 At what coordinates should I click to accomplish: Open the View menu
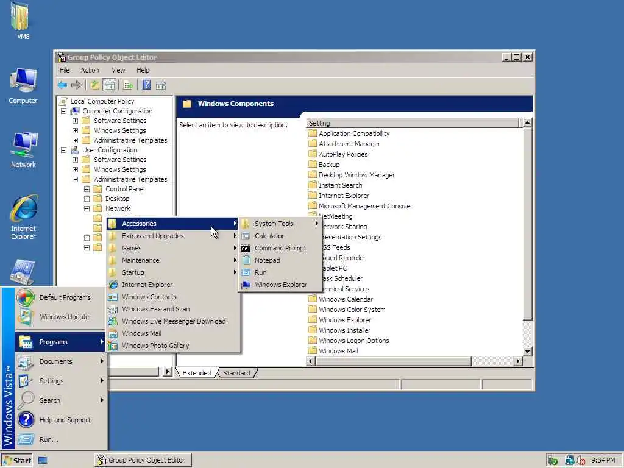click(118, 70)
